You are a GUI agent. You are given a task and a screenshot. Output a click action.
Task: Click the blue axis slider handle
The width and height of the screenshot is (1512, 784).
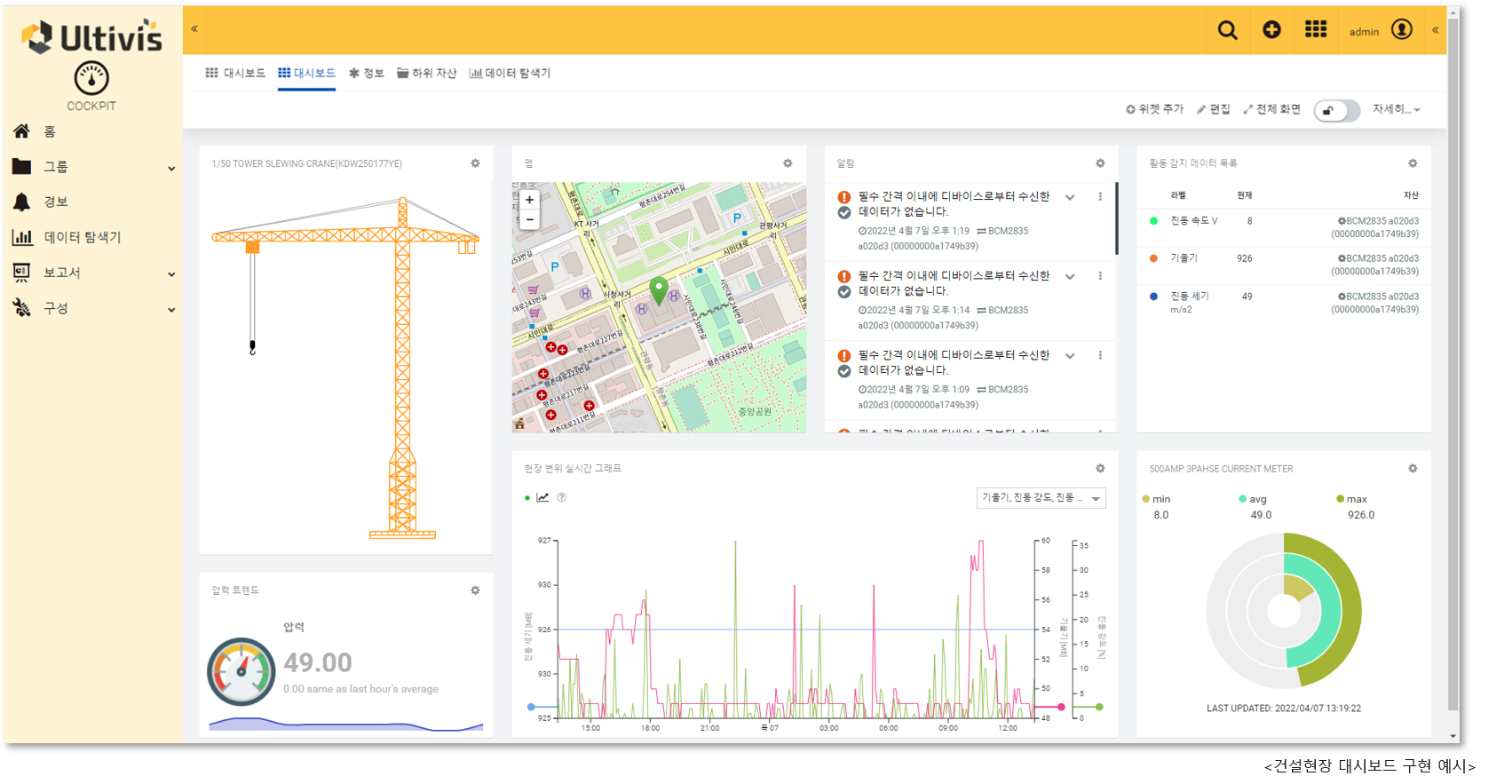coord(531,707)
